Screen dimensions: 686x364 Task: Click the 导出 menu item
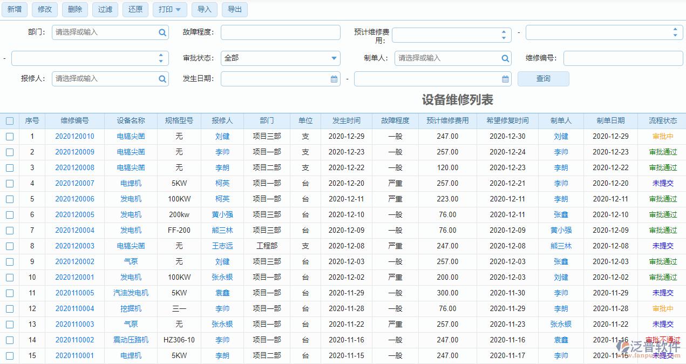coord(235,9)
